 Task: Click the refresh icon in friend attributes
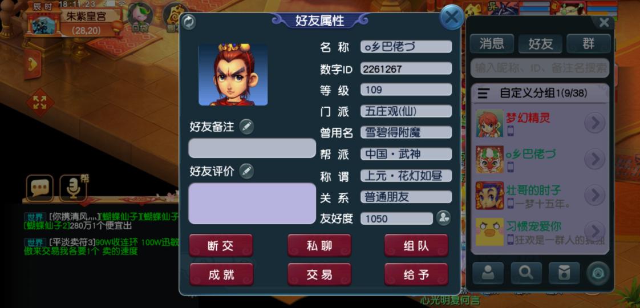tap(188, 22)
